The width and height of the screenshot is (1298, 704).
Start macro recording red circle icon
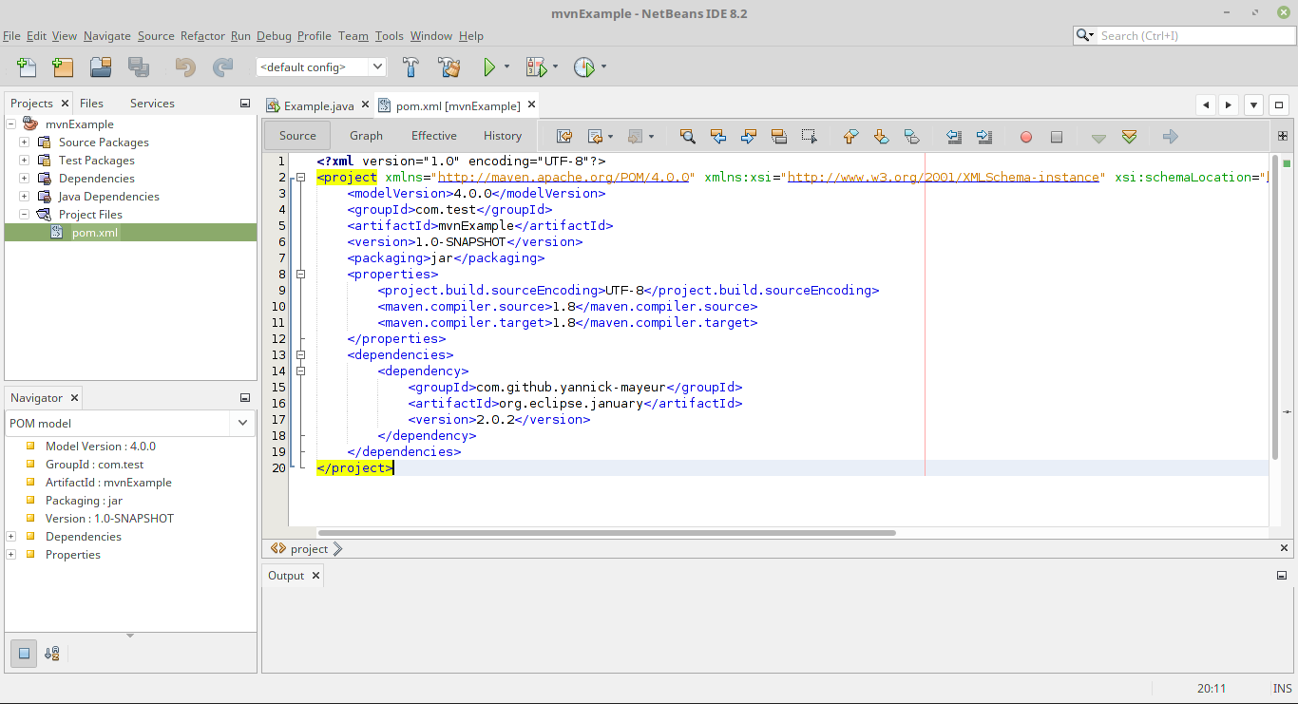[x=1026, y=137]
